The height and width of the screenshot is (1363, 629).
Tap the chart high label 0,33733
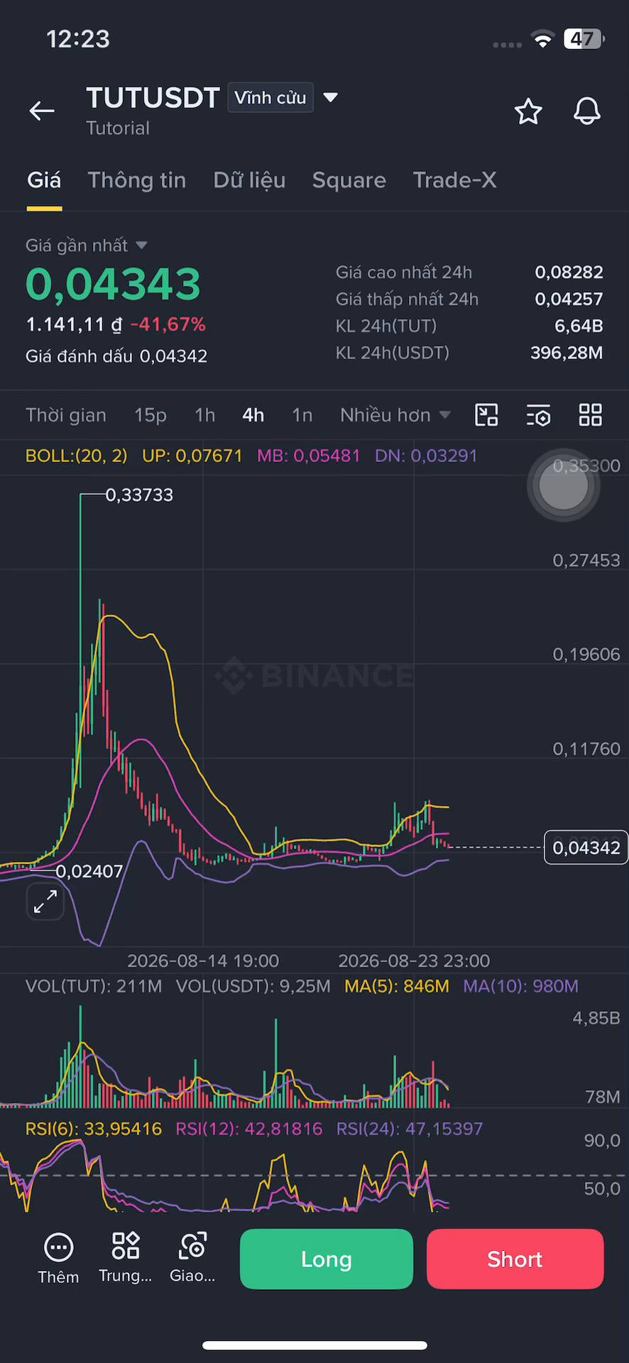pyautogui.click(x=139, y=496)
